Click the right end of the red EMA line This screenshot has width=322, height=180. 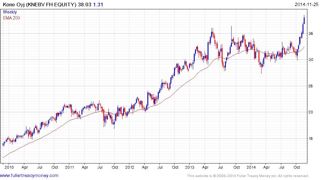(x=304, y=47)
